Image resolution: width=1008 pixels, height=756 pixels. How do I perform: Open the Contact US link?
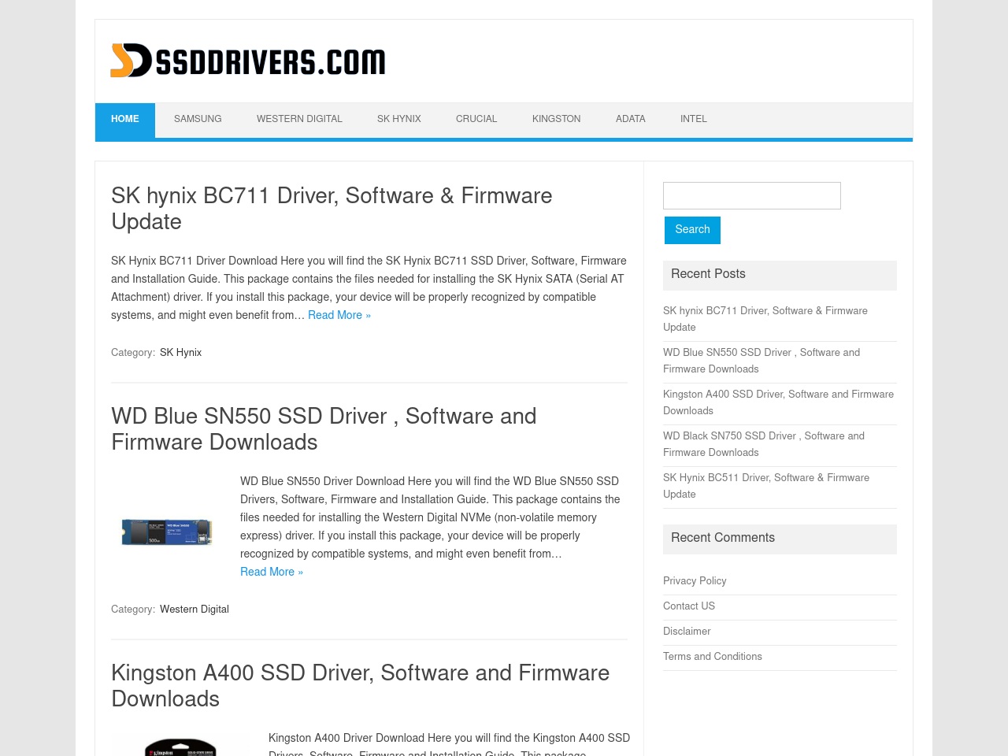pyautogui.click(x=689, y=606)
